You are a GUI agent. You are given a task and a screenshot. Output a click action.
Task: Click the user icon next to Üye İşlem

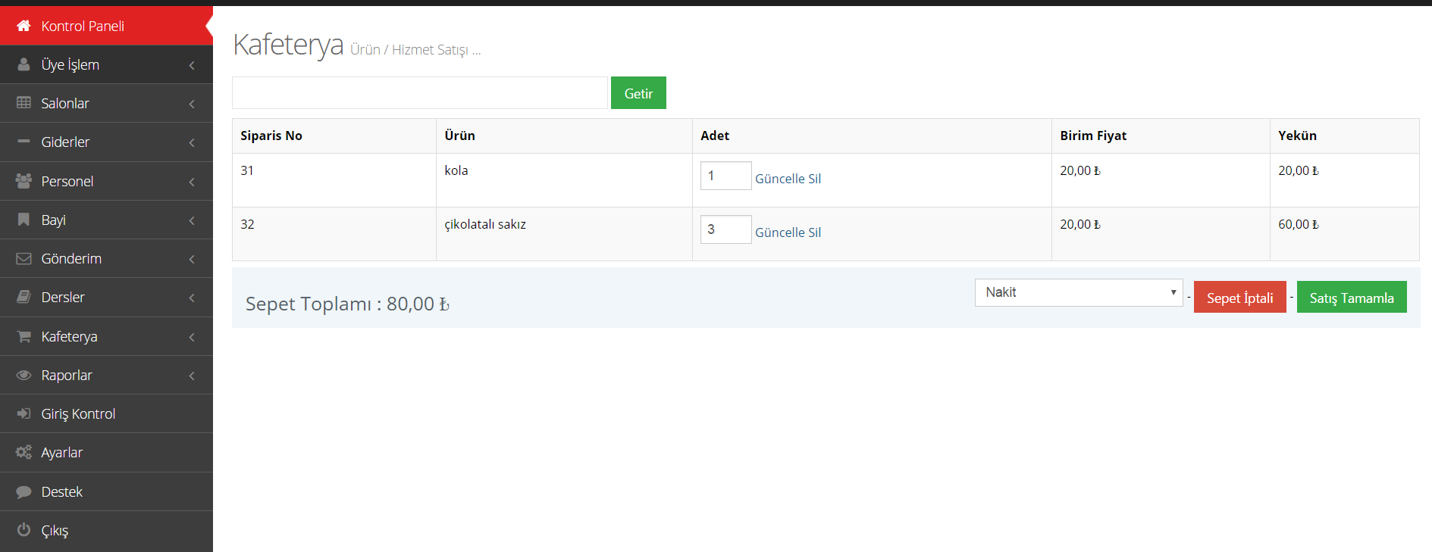coord(24,64)
